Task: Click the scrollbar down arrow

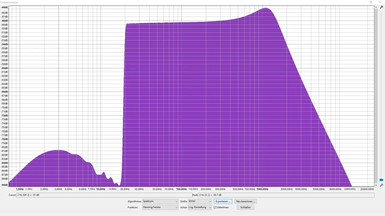Action: [x=376, y=185]
